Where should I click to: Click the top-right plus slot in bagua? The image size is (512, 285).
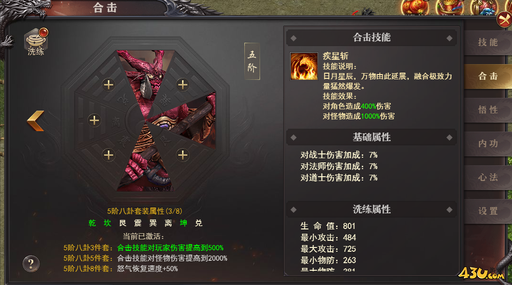click(183, 85)
